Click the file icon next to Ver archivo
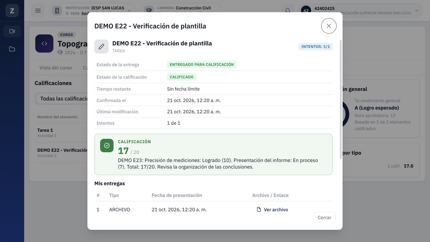Viewport: 430px width, 242px height. (x=259, y=209)
